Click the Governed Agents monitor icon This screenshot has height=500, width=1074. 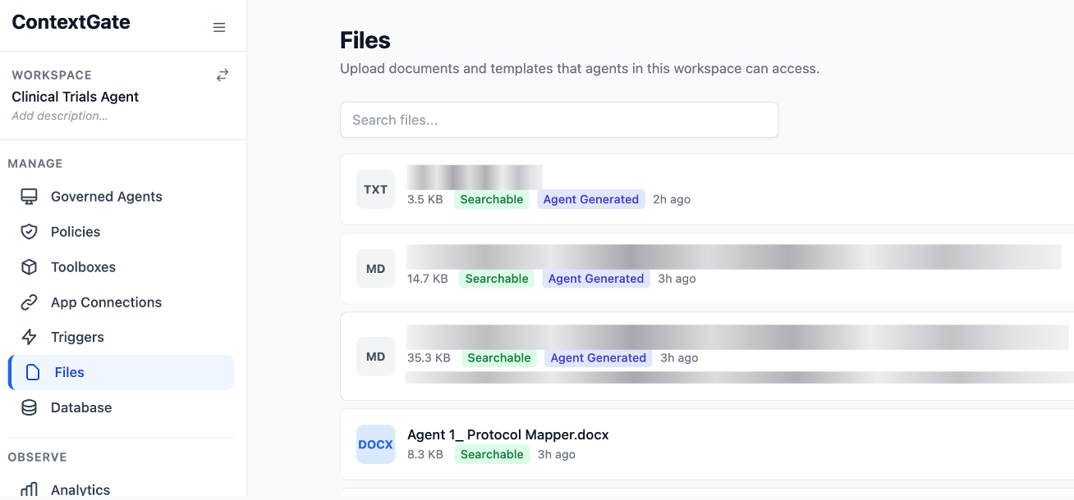30,197
